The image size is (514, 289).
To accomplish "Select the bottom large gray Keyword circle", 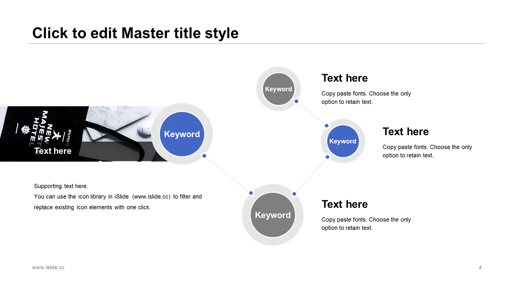I will pyautogui.click(x=273, y=215).
